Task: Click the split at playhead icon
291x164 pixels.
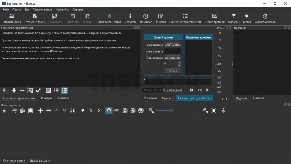Action: (73, 111)
